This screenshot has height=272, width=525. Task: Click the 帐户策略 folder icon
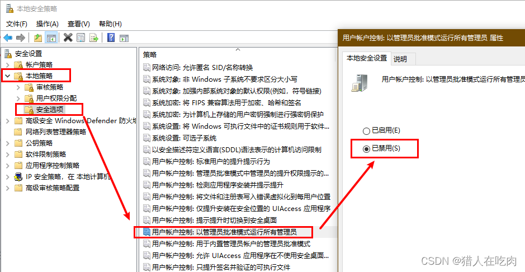[18, 65]
